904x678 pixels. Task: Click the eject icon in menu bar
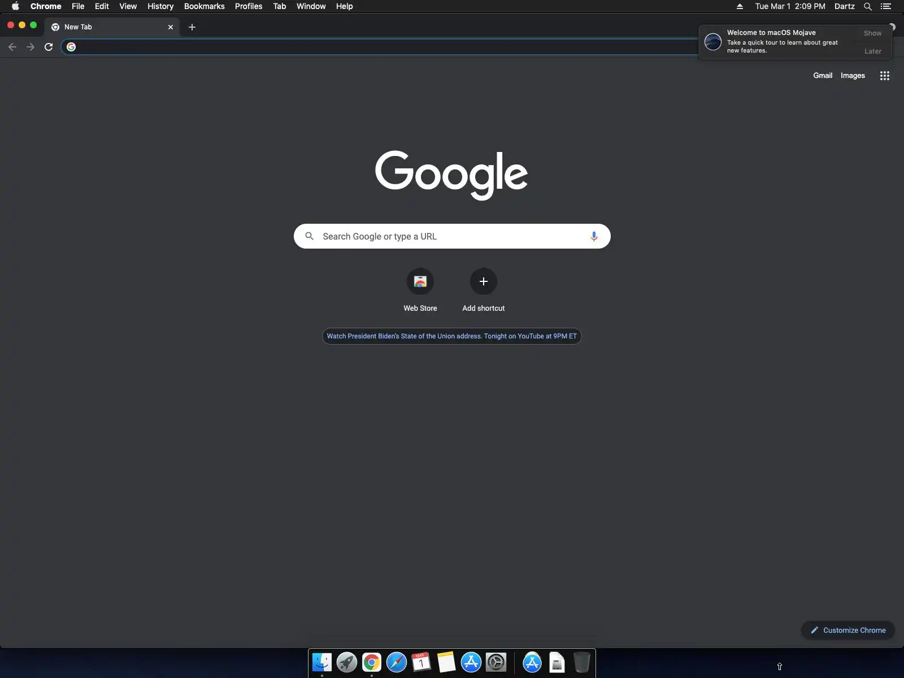pos(740,6)
